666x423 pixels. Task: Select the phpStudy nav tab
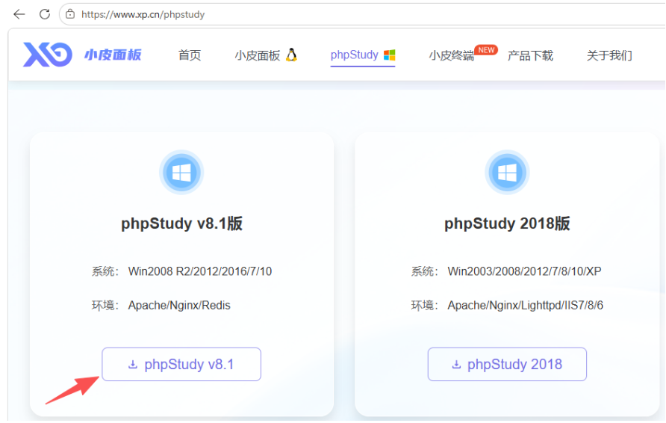pyautogui.click(x=363, y=55)
